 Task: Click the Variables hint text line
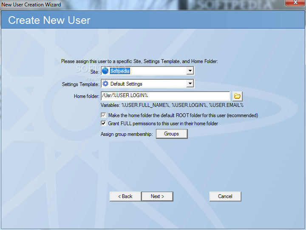pos(172,105)
